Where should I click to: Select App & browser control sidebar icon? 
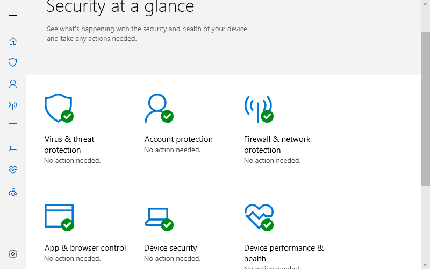pyautogui.click(x=13, y=126)
